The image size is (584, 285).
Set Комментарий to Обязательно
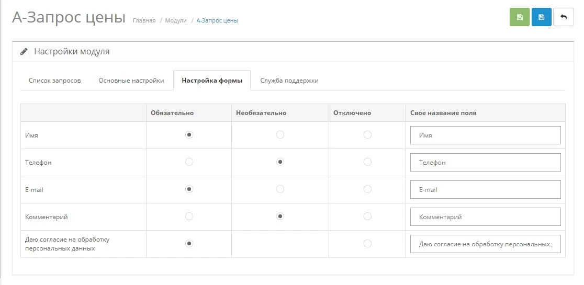coord(189,216)
